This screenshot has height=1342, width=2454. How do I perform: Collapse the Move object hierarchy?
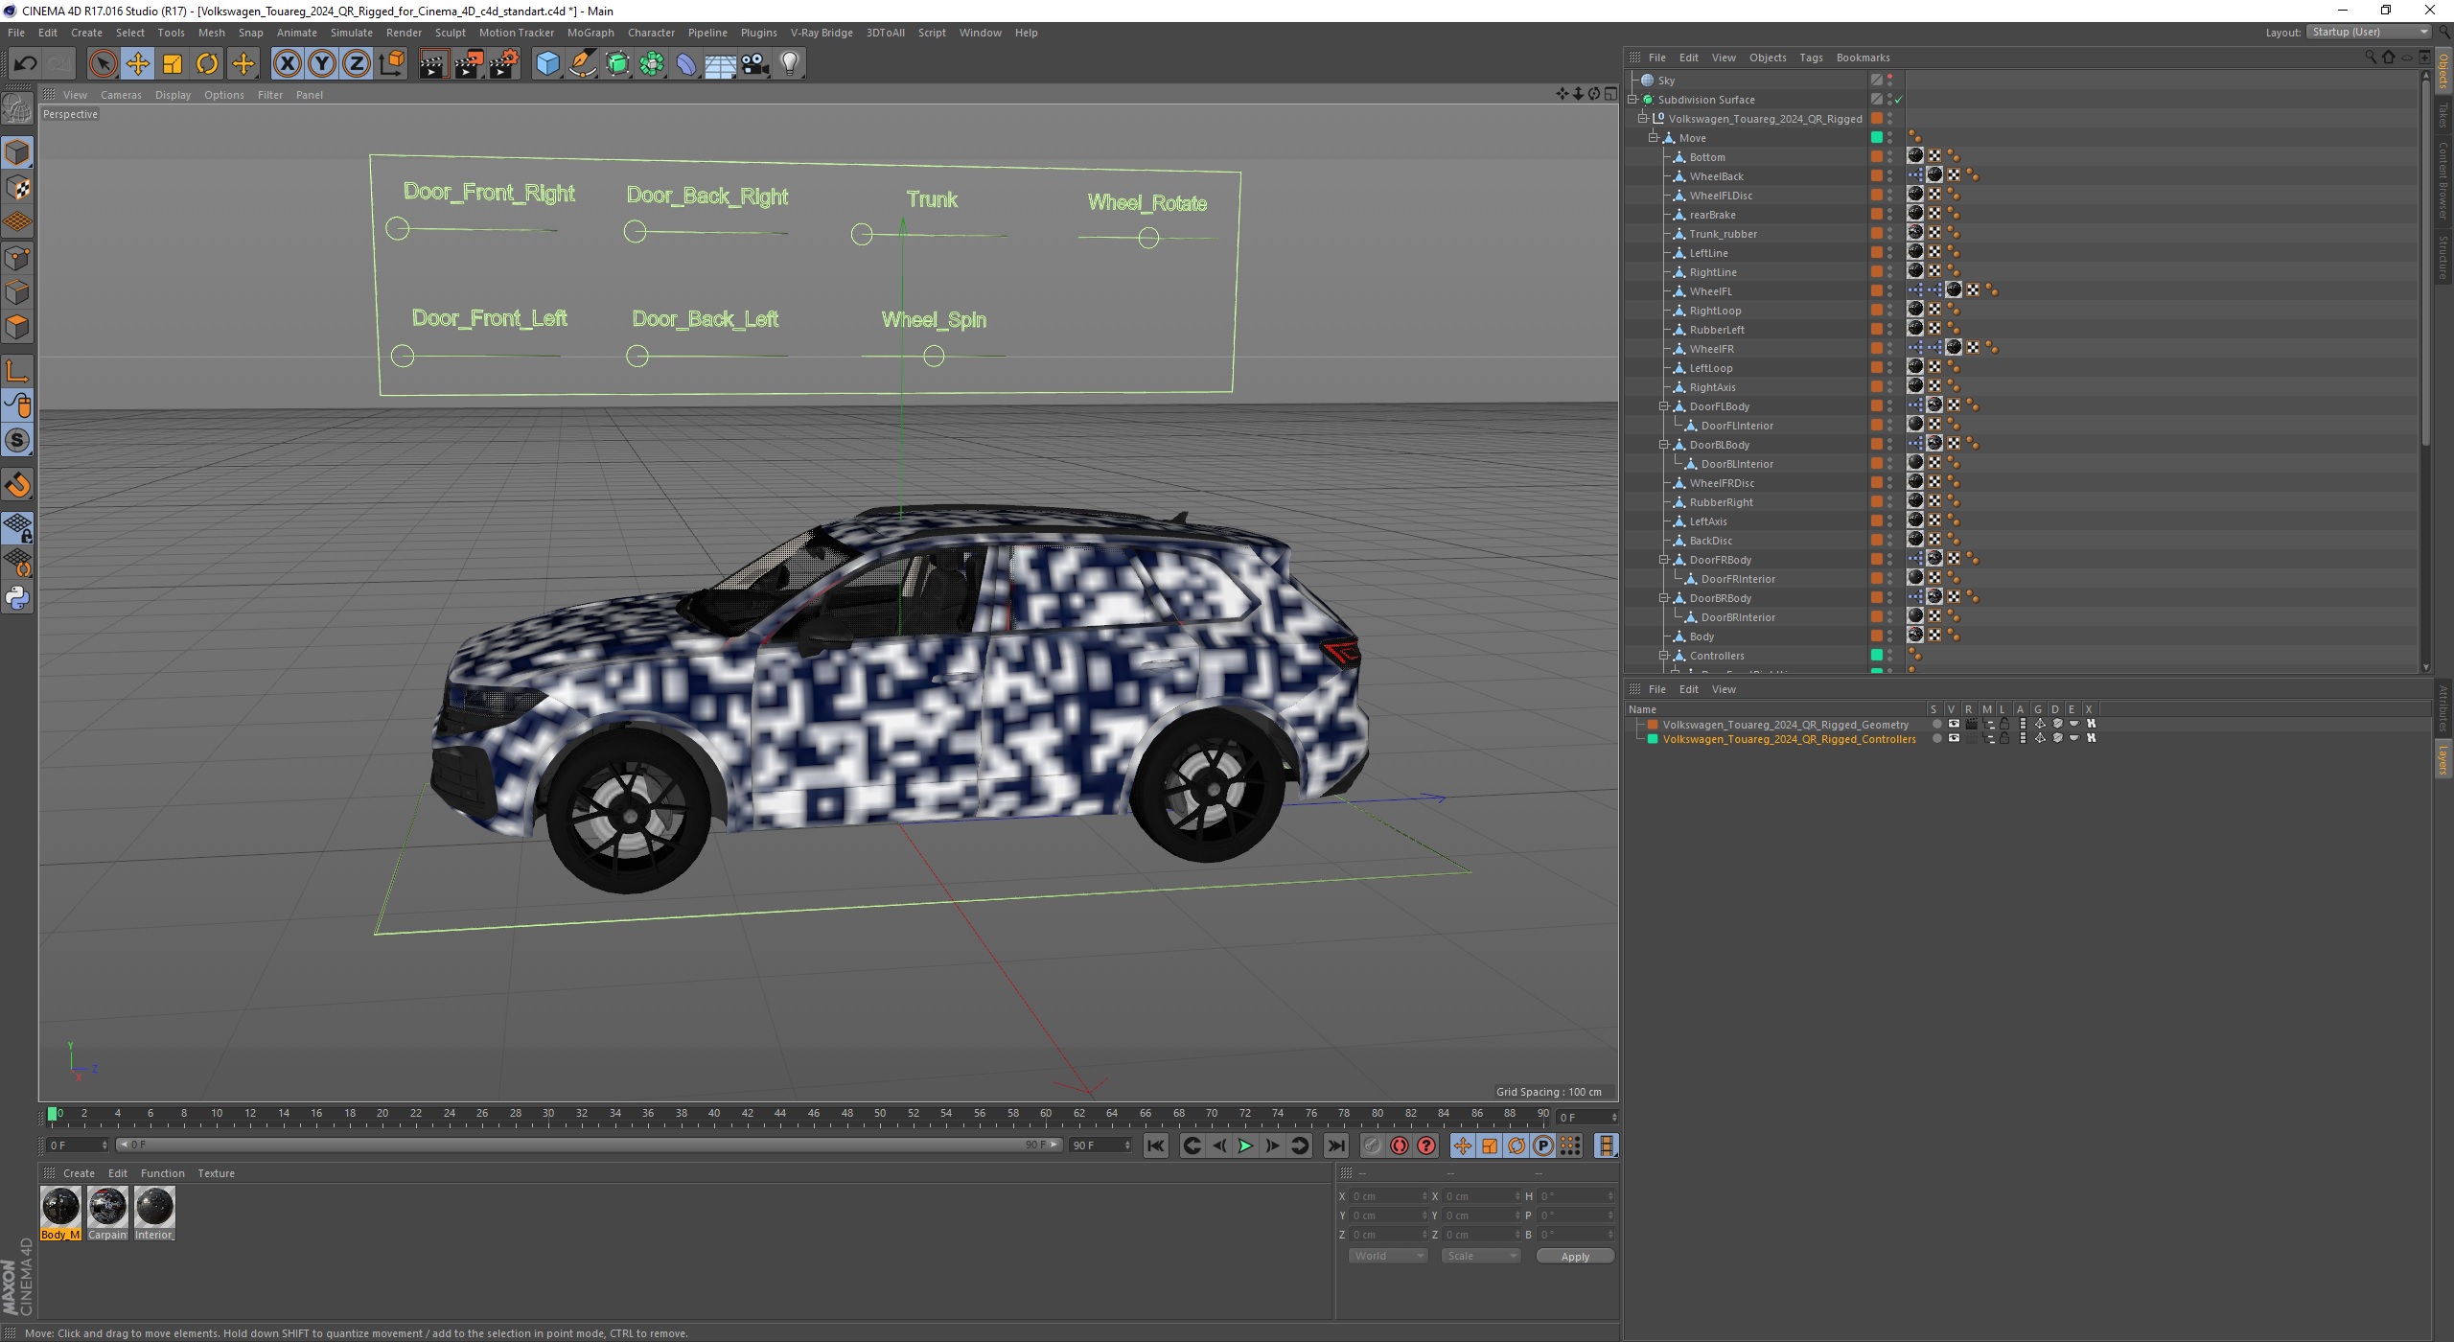1654,138
